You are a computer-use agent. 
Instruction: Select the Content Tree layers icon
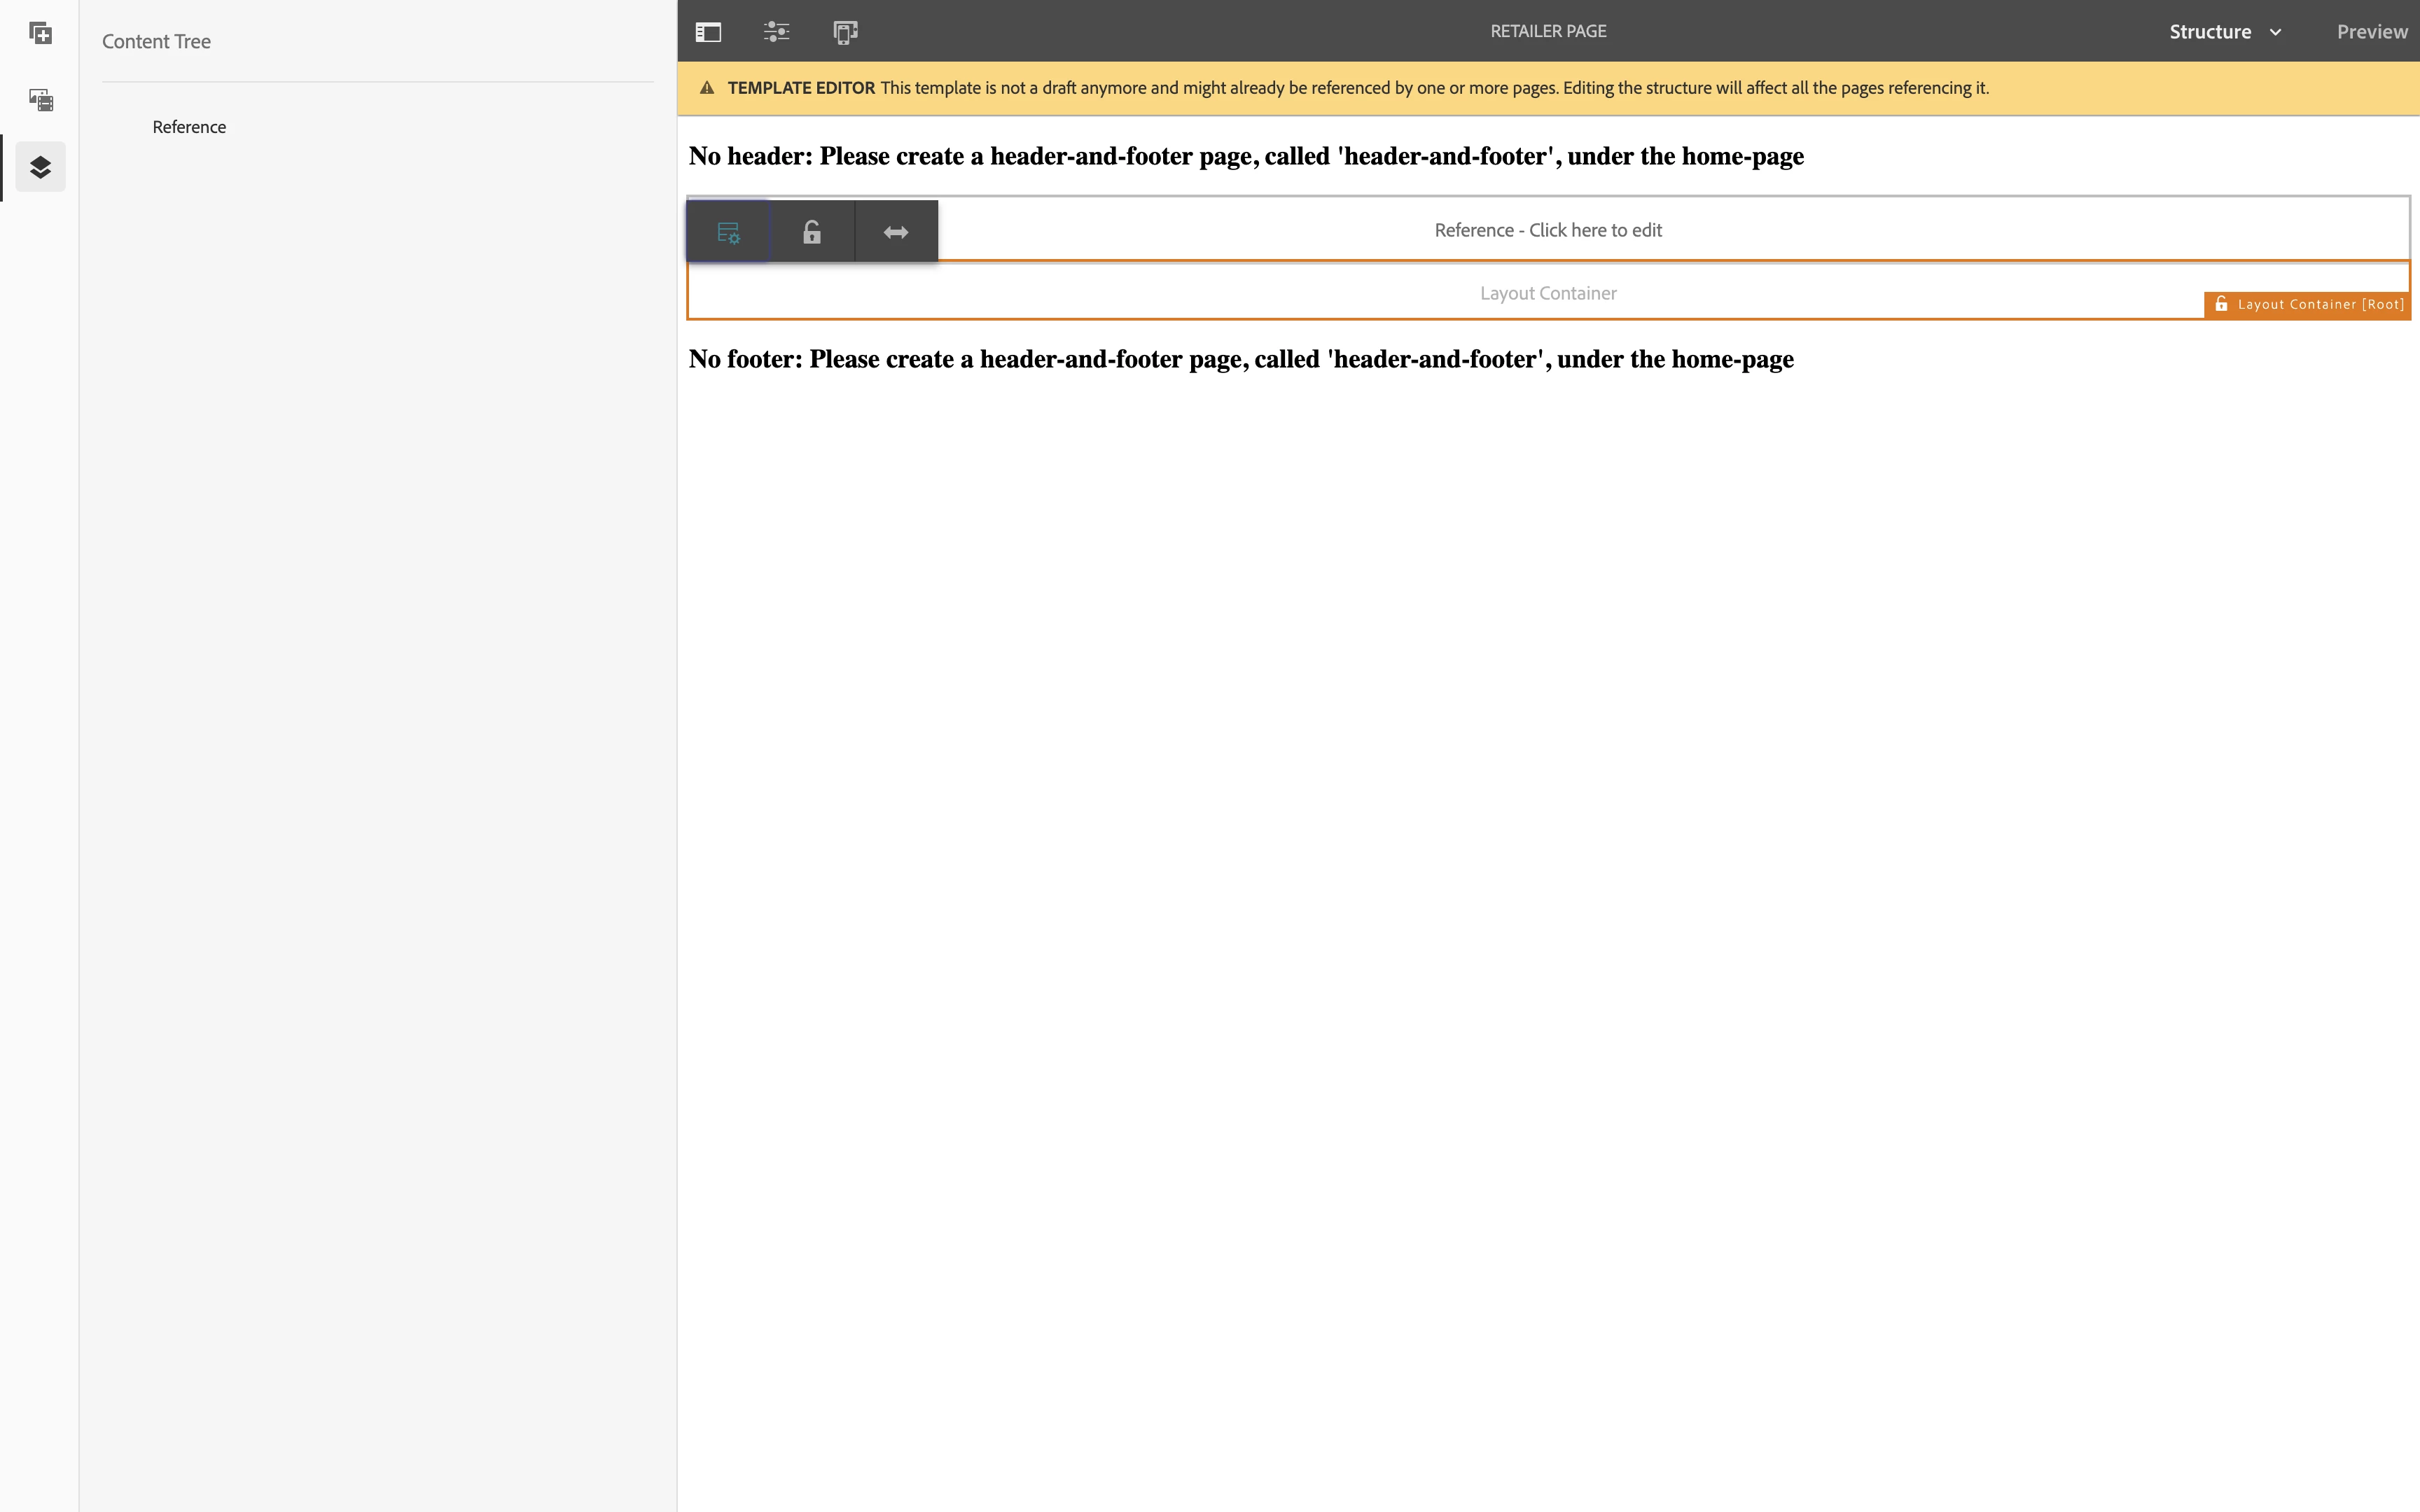click(x=40, y=167)
